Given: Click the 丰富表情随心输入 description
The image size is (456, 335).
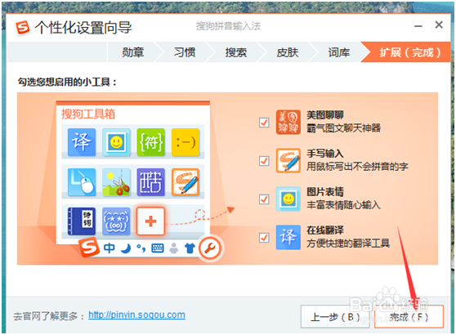Looking at the screenshot, I should click(x=343, y=205).
